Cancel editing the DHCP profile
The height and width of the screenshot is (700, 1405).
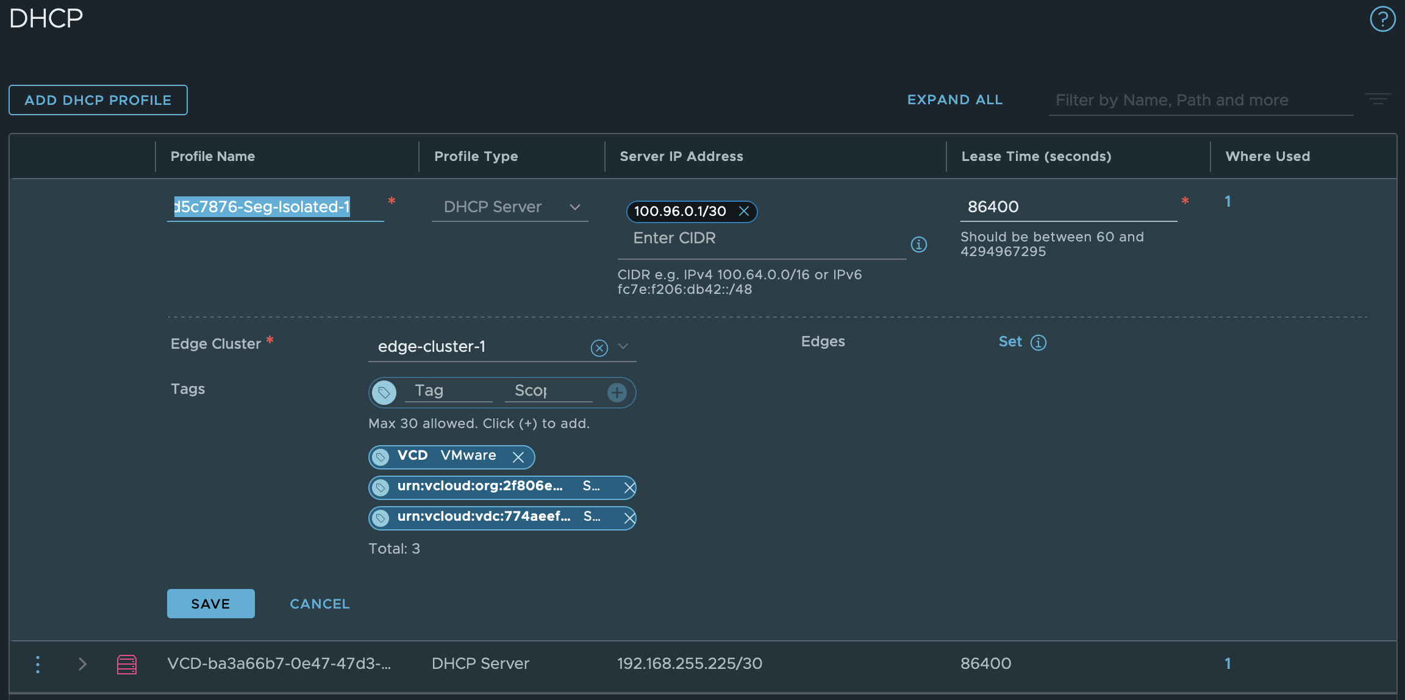click(x=320, y=604)
